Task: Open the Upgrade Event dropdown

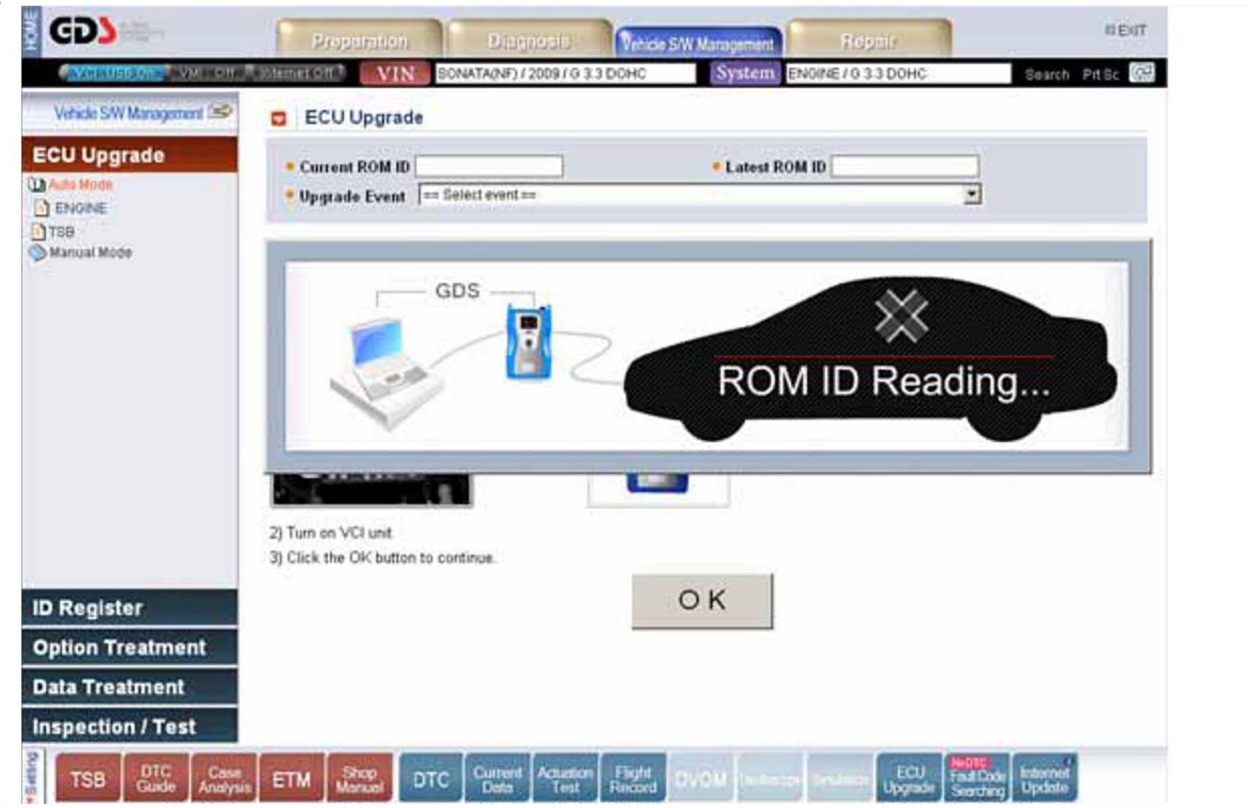Action: pyautogui.click(x=972, y=195)
